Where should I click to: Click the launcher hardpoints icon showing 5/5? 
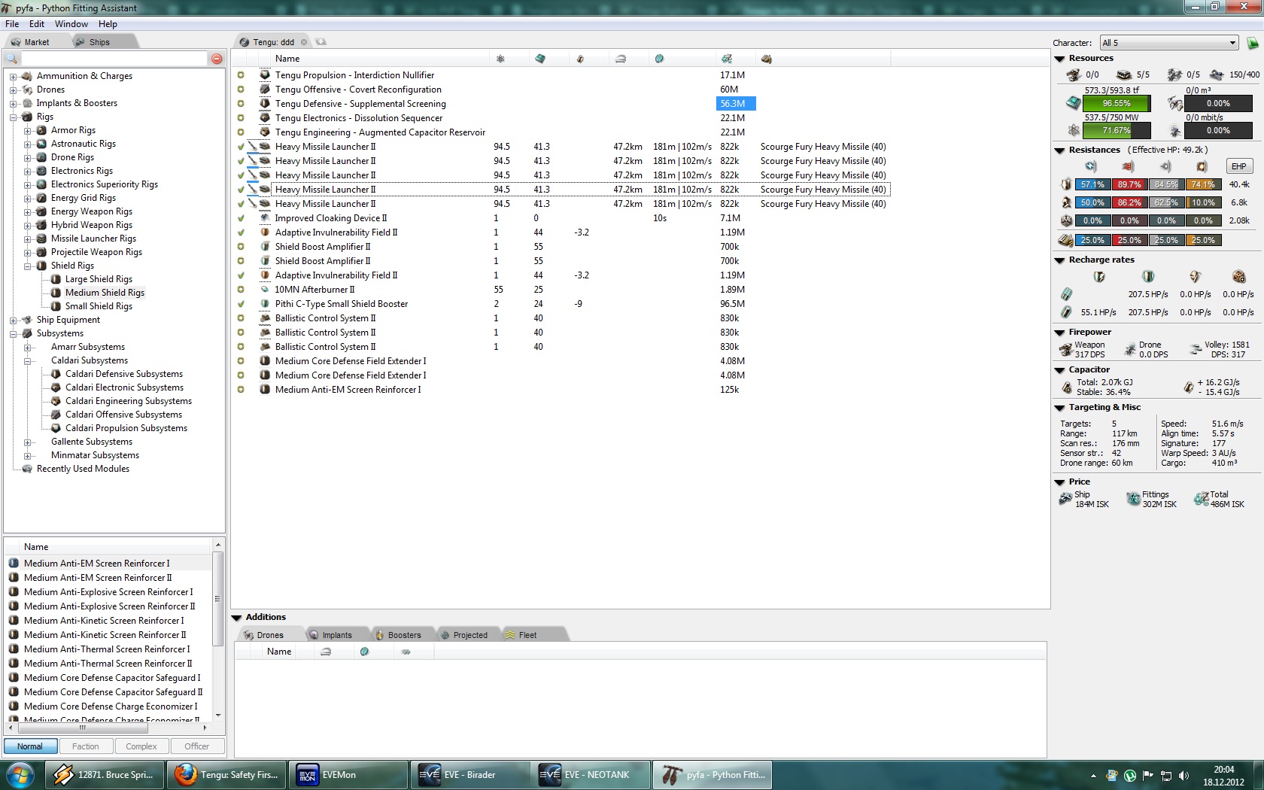point(1124,74)
